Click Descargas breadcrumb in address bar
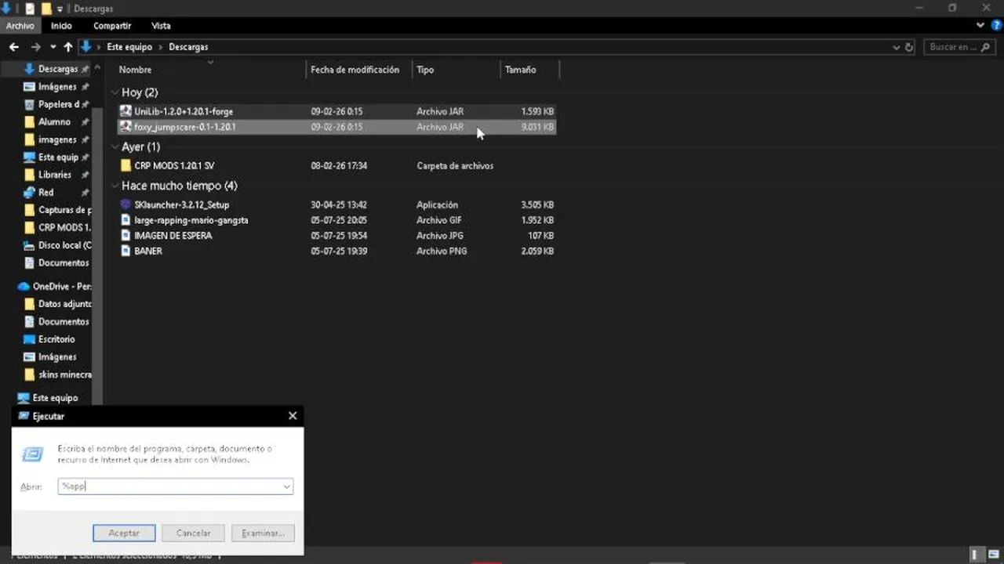 pos(188,47)
